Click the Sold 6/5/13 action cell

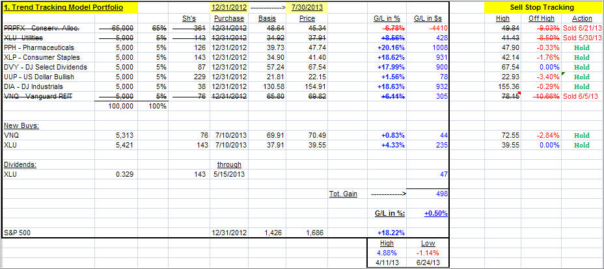(582, 96)
